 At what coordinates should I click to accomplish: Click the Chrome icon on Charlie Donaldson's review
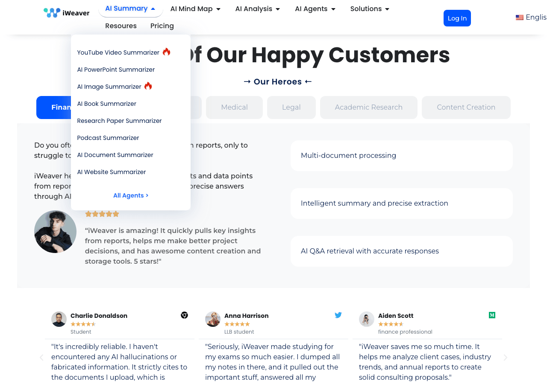(184, 315)
